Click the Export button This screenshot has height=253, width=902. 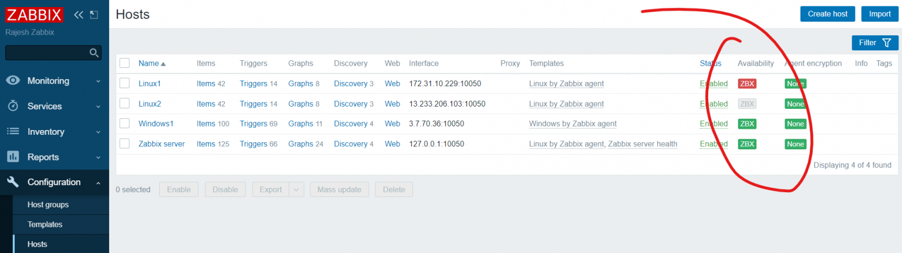271,190
